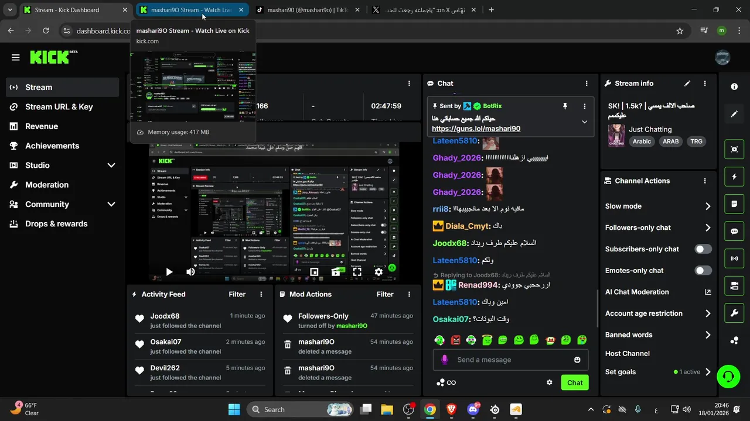Filter the Activity Feed
Screen dimensions: 750x421
237,295
